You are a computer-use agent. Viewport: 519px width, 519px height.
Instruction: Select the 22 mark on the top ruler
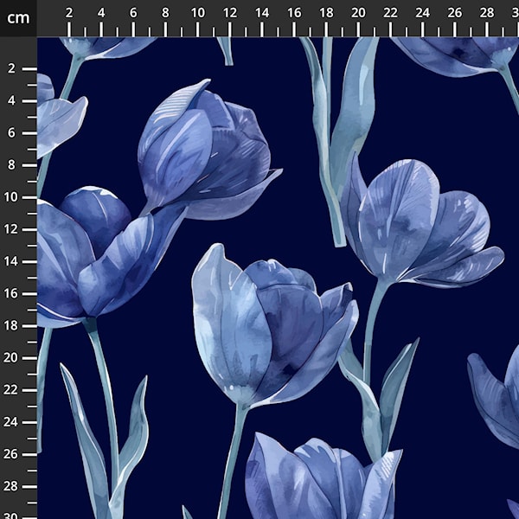click(390, 13)
